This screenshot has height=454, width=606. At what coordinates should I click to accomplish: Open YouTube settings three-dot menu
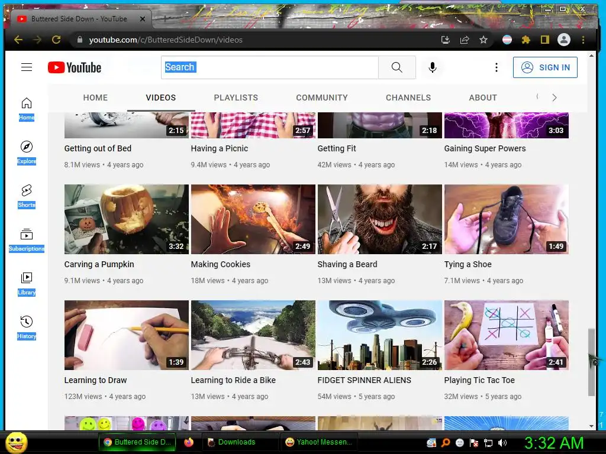(x=497, y=67)
